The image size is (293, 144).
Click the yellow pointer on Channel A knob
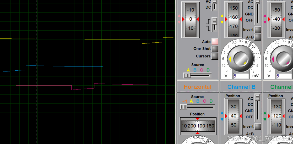[230, 59]
